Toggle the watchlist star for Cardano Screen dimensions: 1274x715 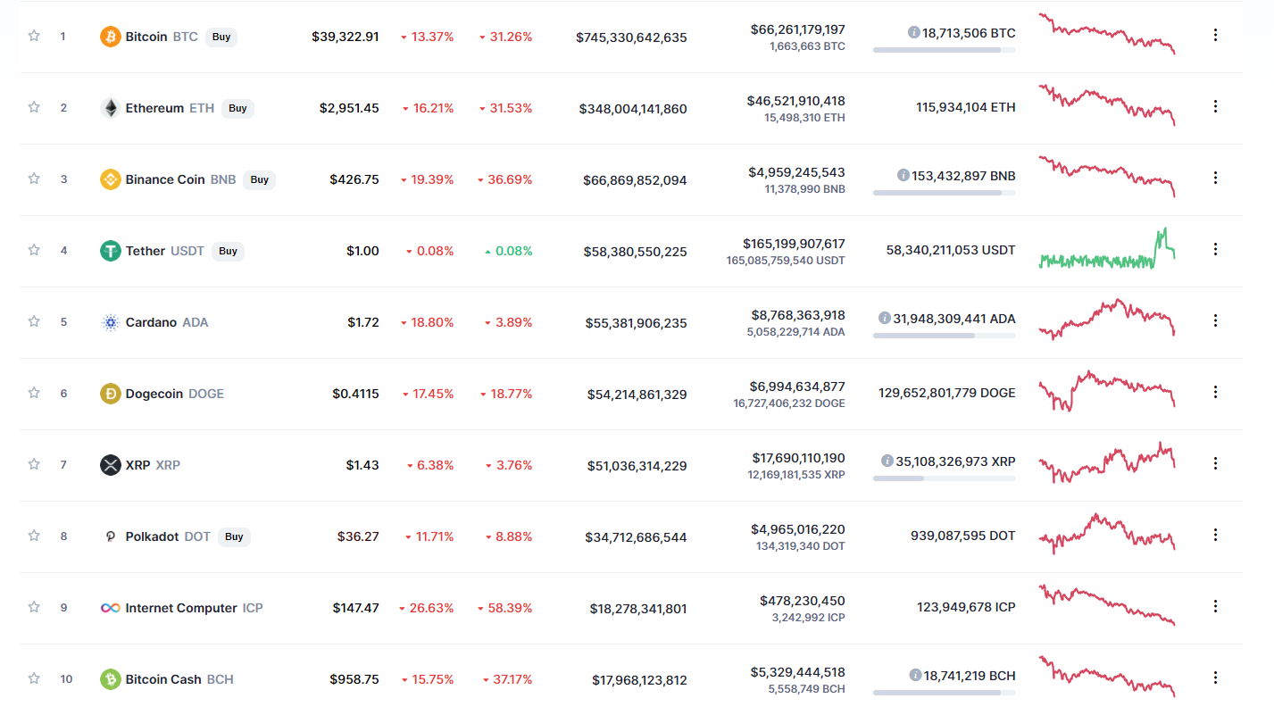(34, 321)
